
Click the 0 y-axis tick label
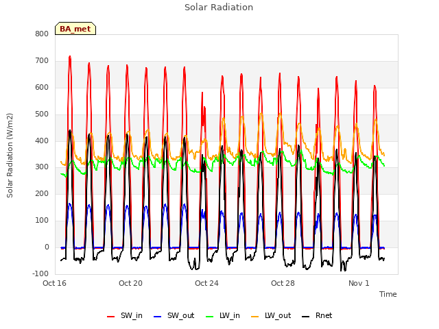pyautogui.click(x=47, y=247)
